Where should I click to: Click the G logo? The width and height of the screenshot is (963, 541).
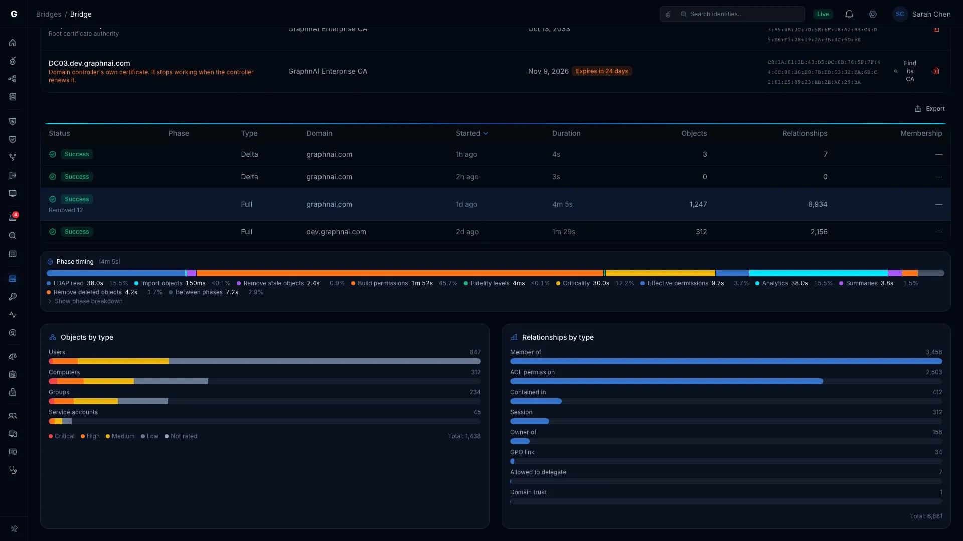point(14,14)
